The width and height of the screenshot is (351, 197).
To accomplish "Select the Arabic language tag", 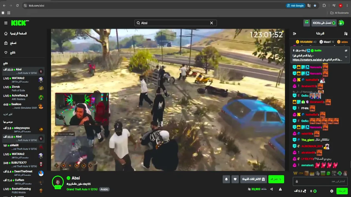I will [x=104, y=189].
